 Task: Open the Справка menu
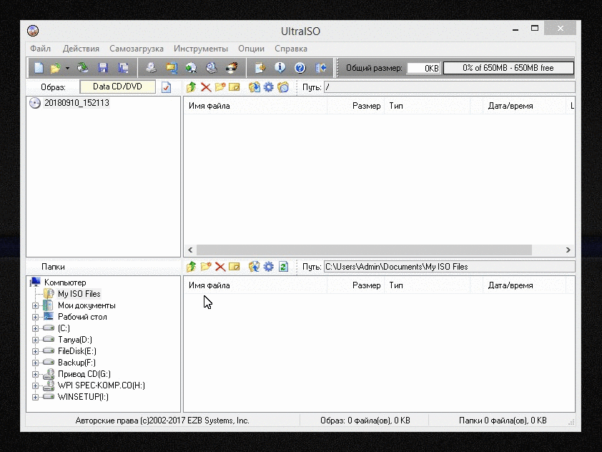coord(291,49)
